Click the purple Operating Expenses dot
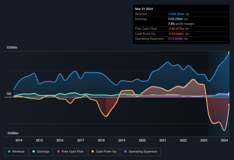 click(126, 152)
